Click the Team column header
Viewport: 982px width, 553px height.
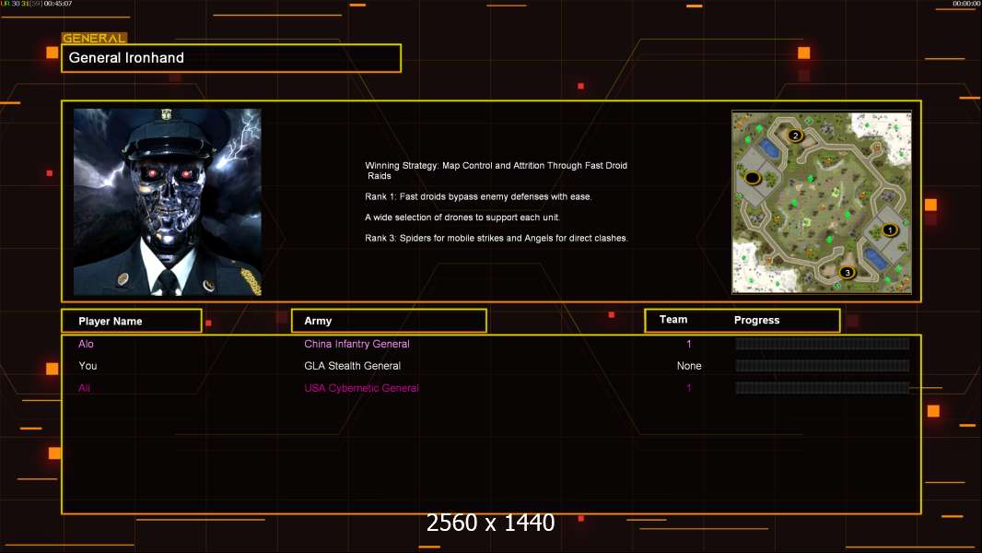pyautogui.click(x=673, y=320)
